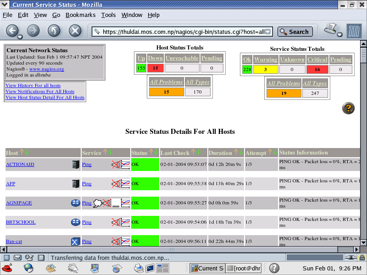Open View Host Status Detail For All Hosts

click(45, 98)
